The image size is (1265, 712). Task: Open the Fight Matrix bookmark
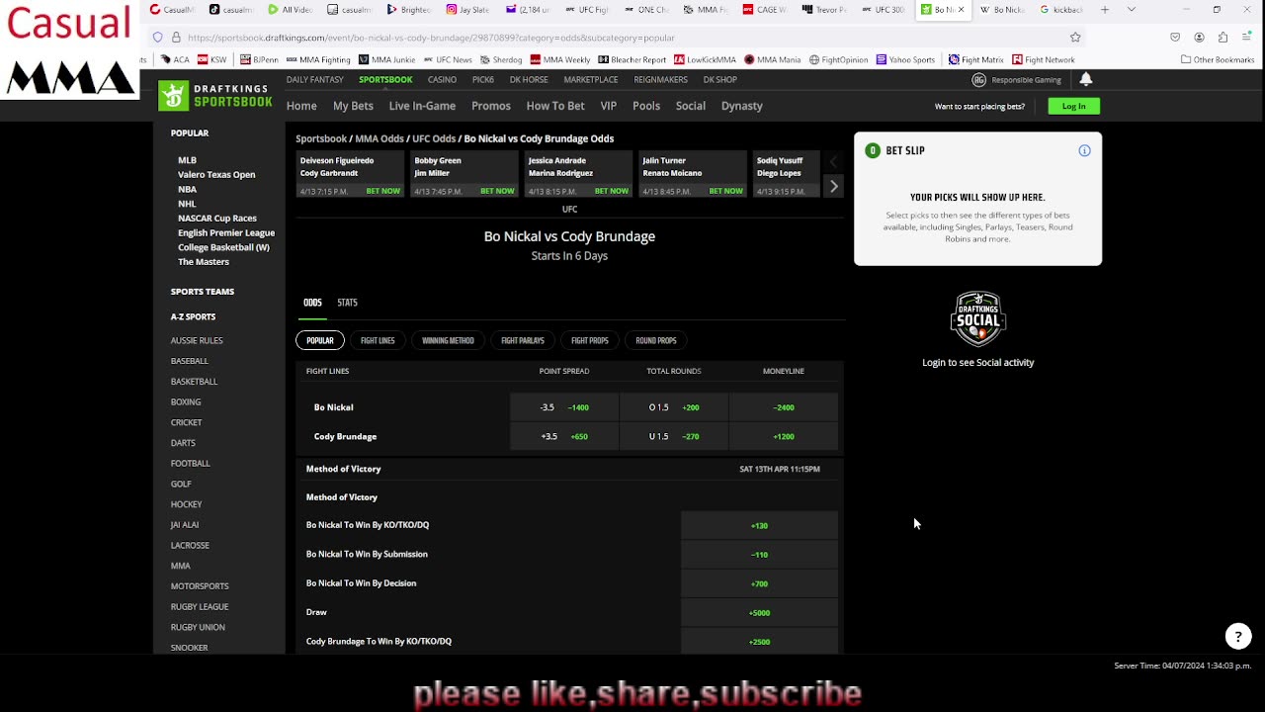[975, 59]
